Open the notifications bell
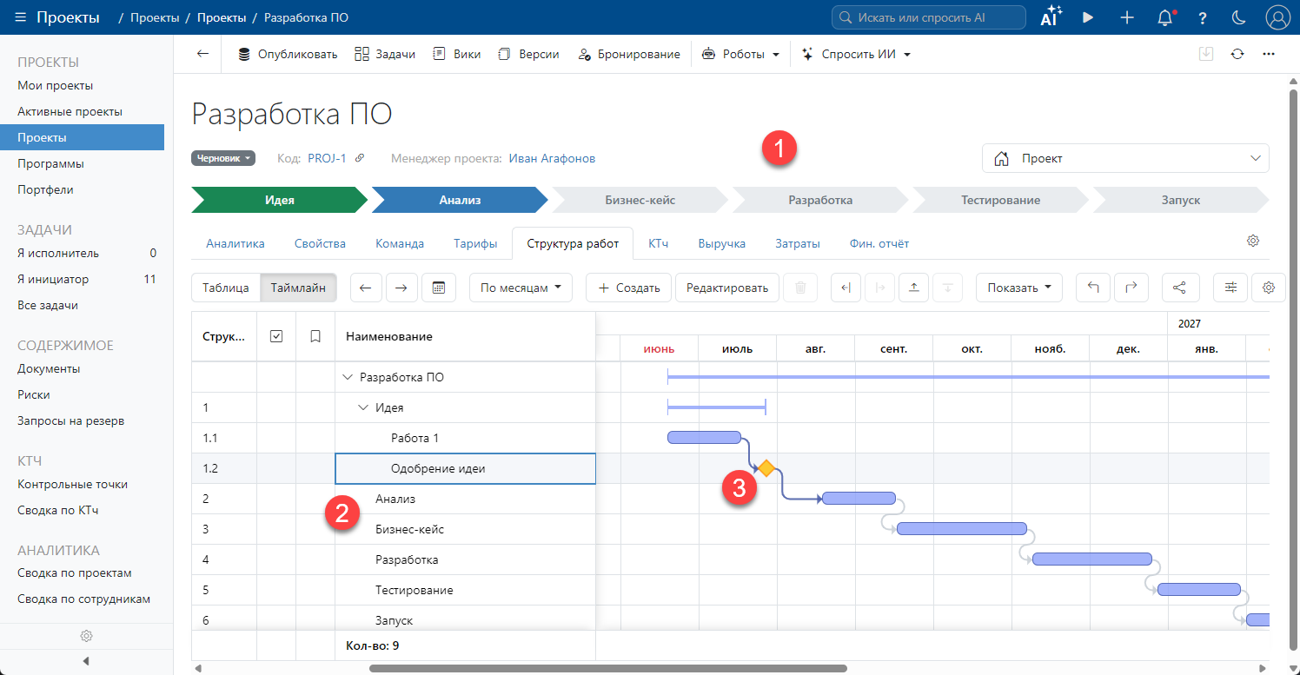This screenshot has height=675, width=1300. (1165, 17)
